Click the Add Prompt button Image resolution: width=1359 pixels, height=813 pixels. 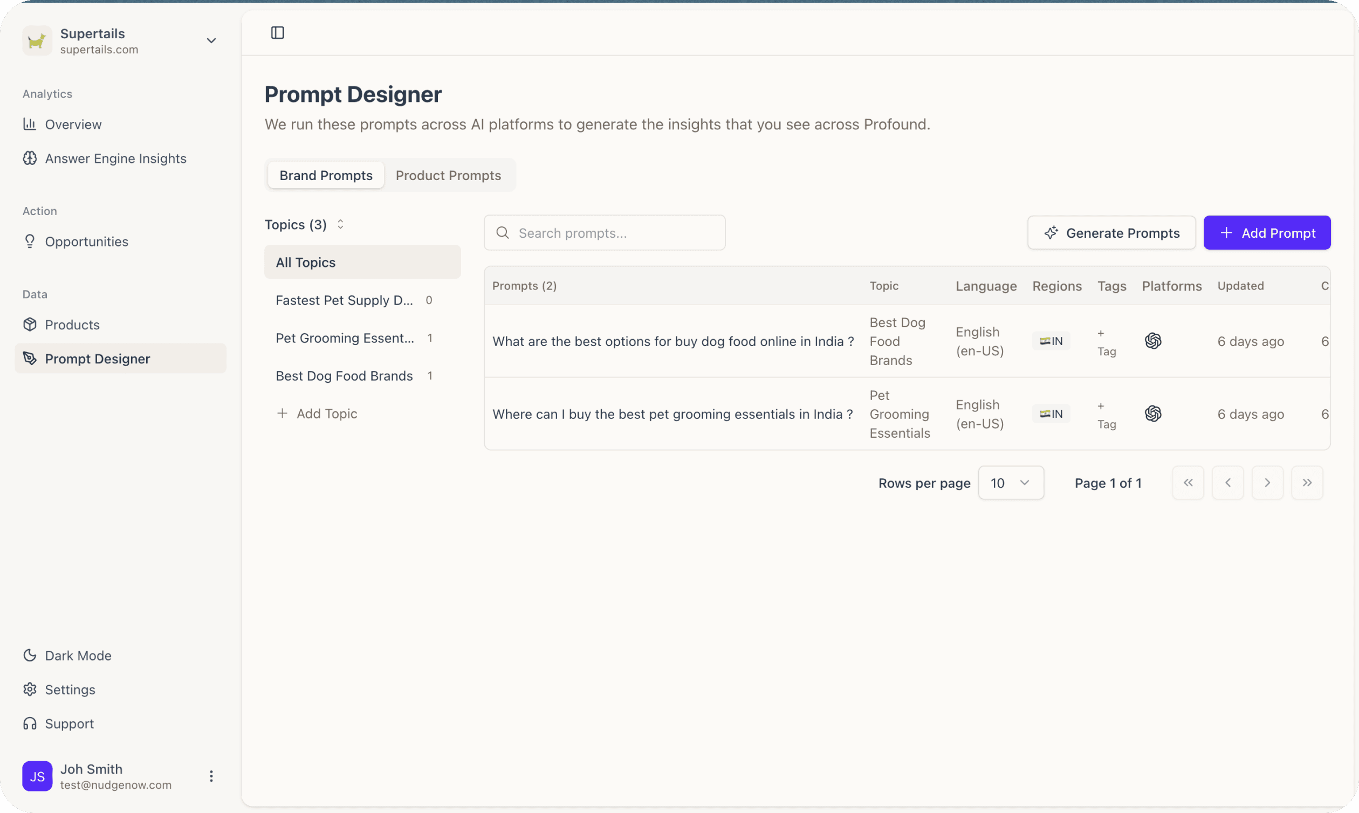[1266, 232]
